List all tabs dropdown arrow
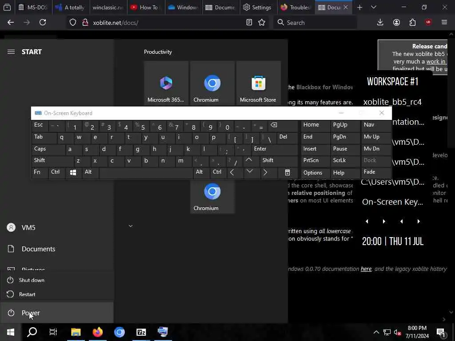Viewport: 455px width, 341px height. (x=374, y=7)
